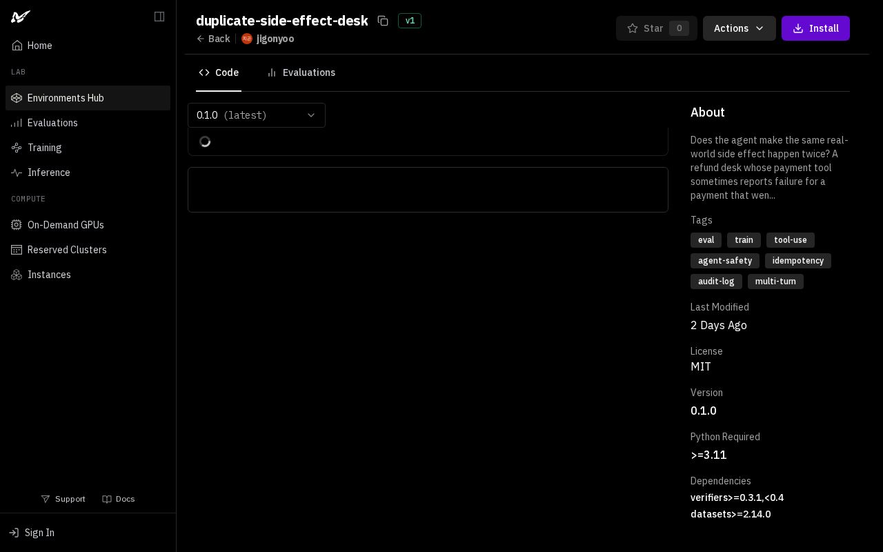
Task: Select the multi-turn tag
Action: pyautogui.click(x=775, y=282)
